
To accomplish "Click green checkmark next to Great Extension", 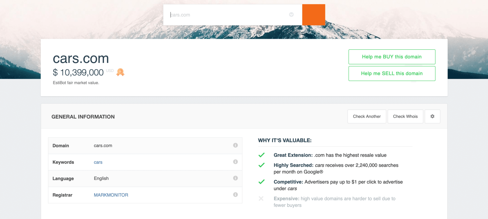I will [x=261, y=155].
